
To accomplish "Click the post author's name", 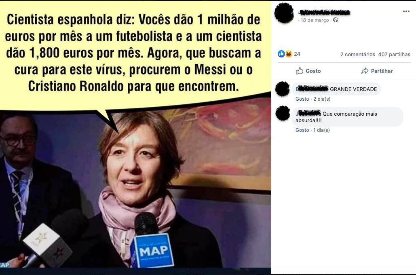I will 324,12.
